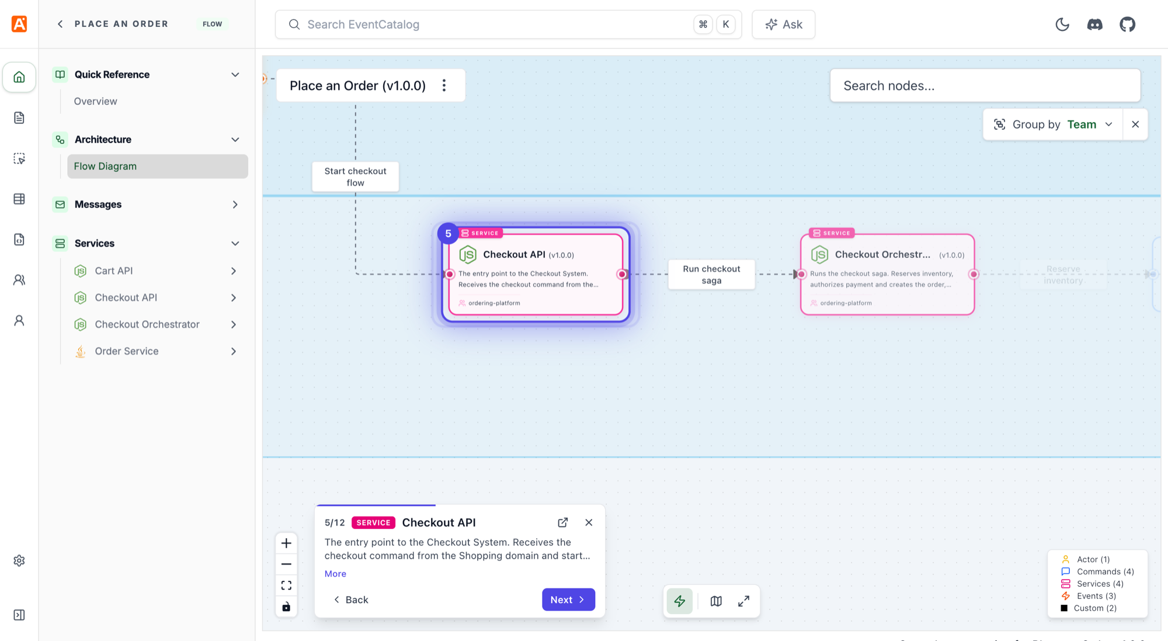The width and height of the screenshot is (1168, 641).
Task: Open the schema file icon in sidebar
Action: [19, 240]
